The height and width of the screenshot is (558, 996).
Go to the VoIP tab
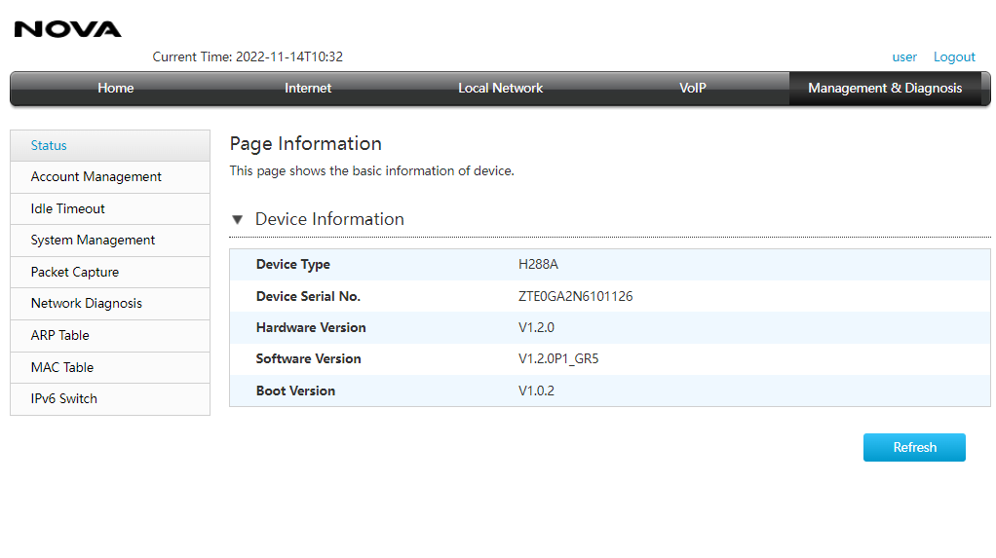[x=692, y=89]
